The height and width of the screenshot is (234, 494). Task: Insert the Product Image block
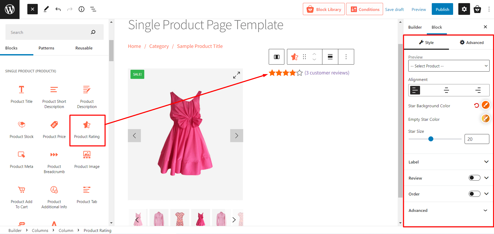click(x=87, y=159)
